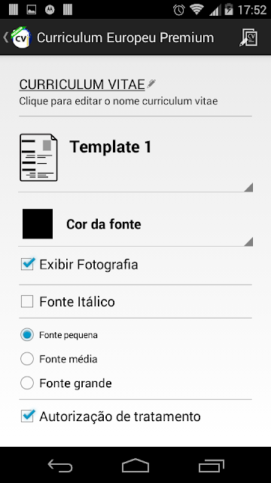Edit the CURRICULUM VITAE name link

tap(82, 84)
